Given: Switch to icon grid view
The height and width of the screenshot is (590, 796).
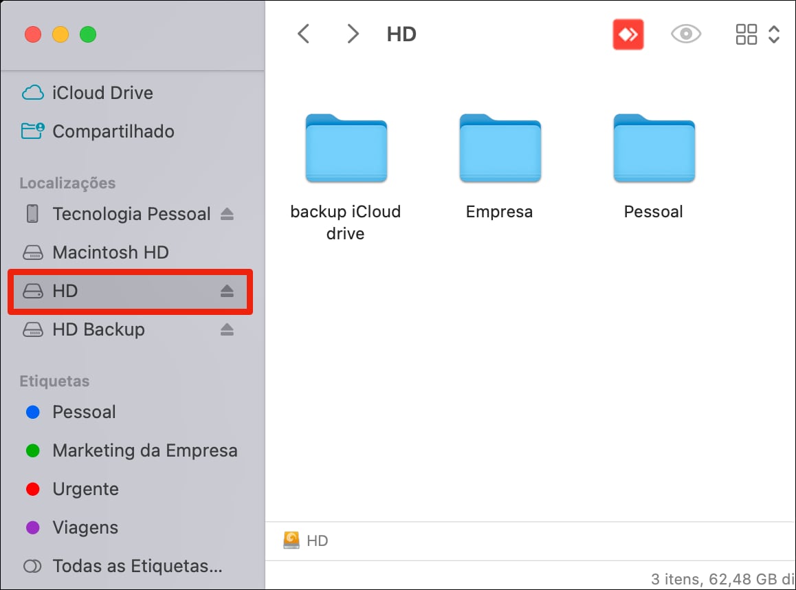Looking at the screenshot, I should 746,34.
